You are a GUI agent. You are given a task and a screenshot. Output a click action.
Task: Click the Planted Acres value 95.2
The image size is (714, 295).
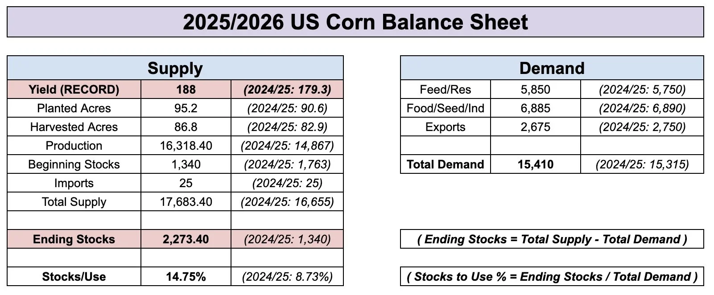pyautogui.click(x=186, y=108)
